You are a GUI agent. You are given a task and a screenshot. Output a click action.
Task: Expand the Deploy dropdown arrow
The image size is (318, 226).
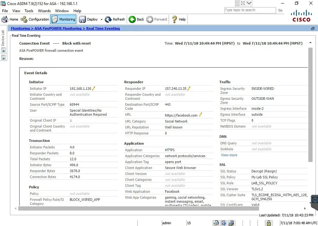(101, 19)
